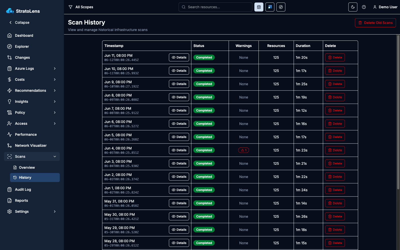The height and width of the screenshot is (250, 400).
Task: Open the calendar view icon in top bar
Action: 259,7
